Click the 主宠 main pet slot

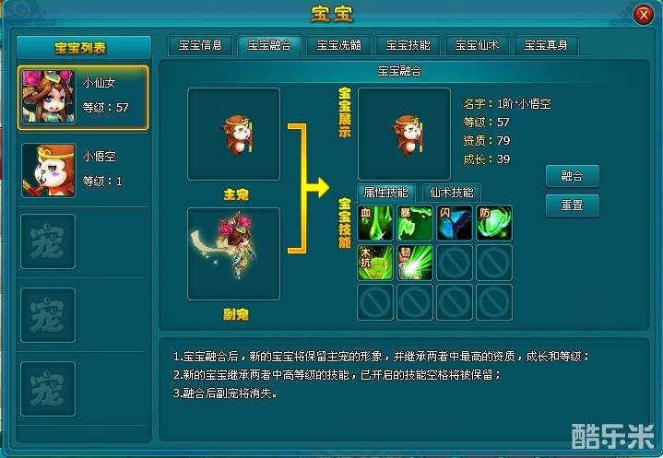(234, 135)
